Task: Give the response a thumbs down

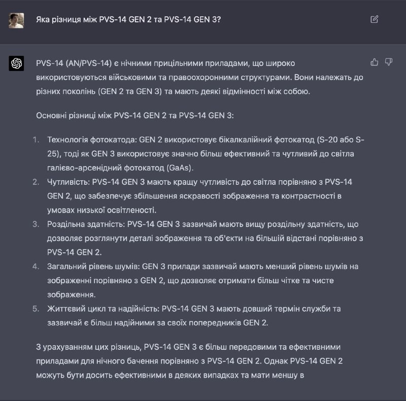Action: 389,62
